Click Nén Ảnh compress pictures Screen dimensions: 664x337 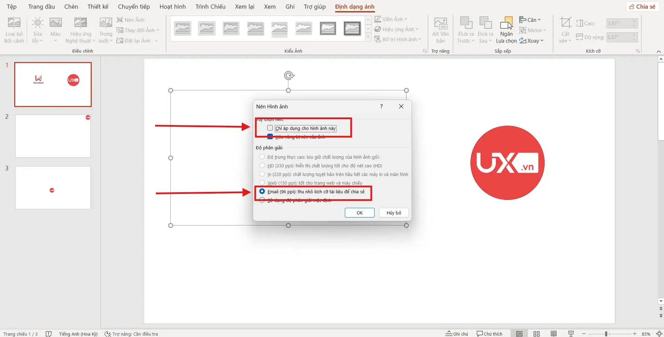click(x=131, y=20)
